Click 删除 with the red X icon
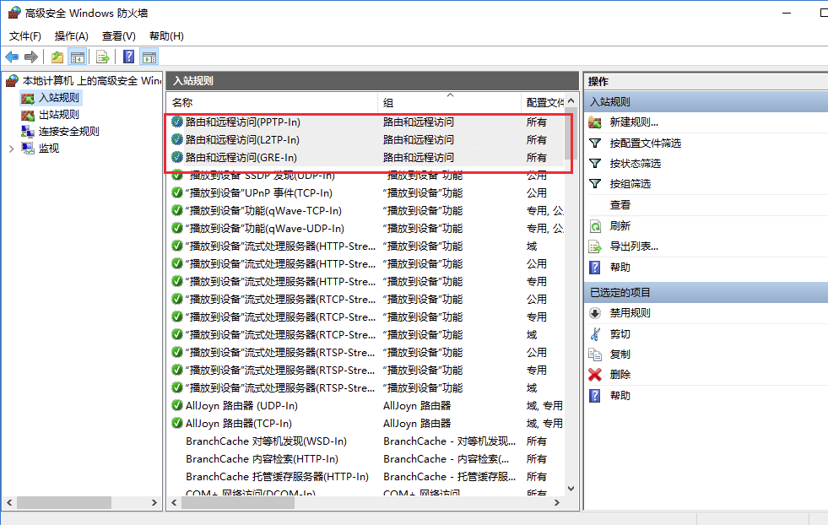The height and width of the screenshot is (525, 828). [620, 375]
